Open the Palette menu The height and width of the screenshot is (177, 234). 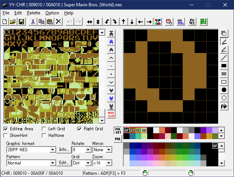tap(34, 13)
